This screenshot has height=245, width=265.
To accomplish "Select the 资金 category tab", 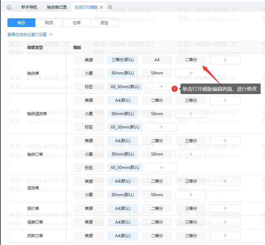I will coord(104,23).
